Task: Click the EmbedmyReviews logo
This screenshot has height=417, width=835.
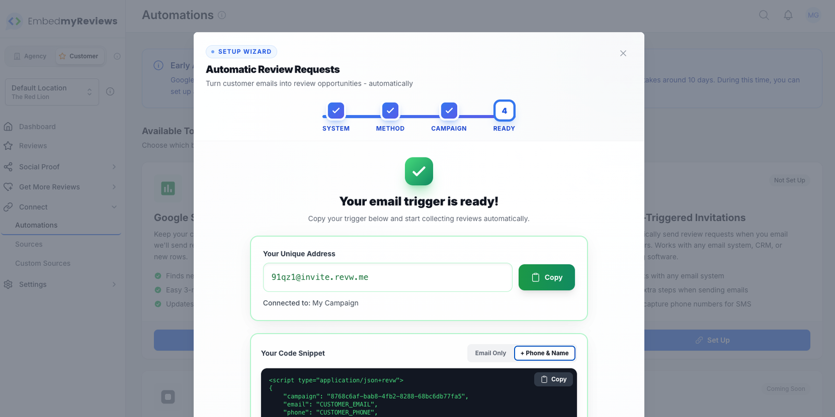Action: point(62,21)
